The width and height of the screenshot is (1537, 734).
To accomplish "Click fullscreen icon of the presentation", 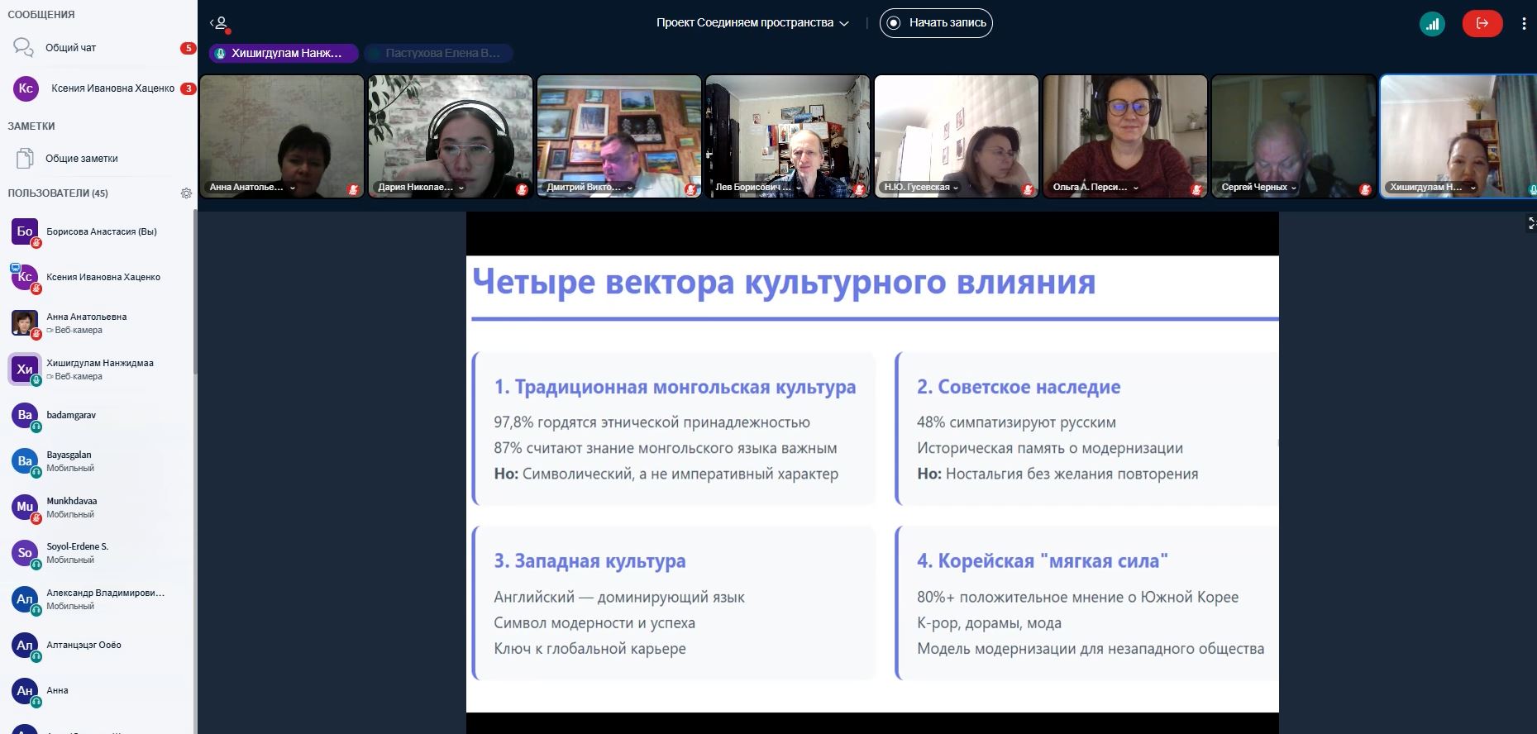I will click(x=1530, y=223).
